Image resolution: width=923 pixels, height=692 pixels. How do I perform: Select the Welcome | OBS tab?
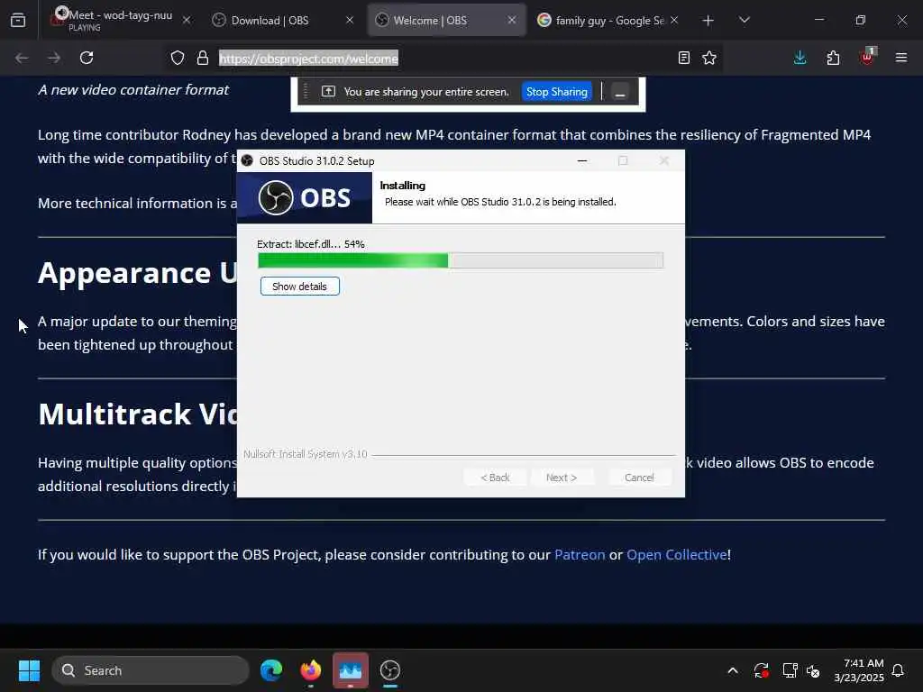(447, 20)
